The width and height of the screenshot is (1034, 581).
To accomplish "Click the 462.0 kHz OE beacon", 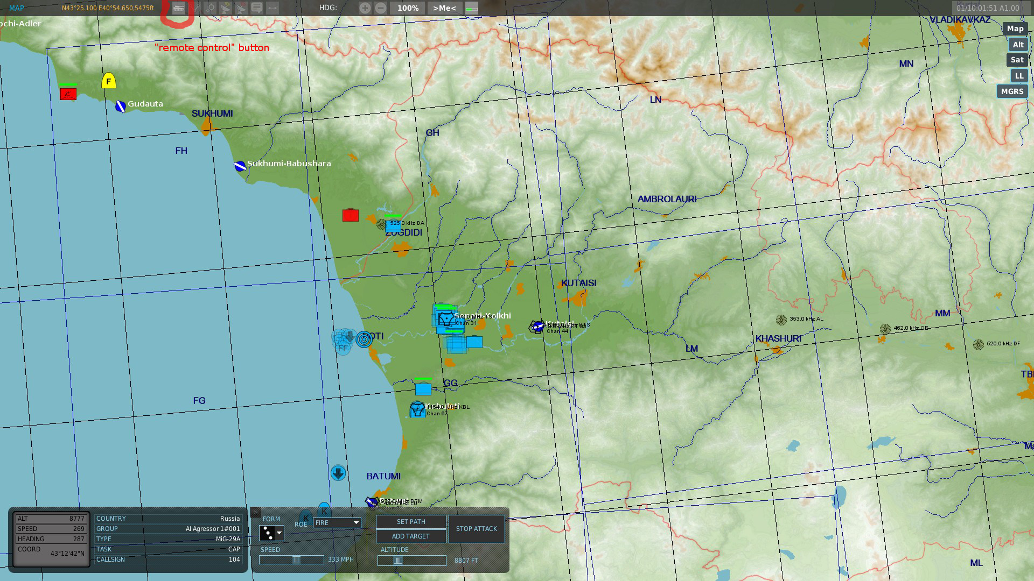I will pos(885,329).
